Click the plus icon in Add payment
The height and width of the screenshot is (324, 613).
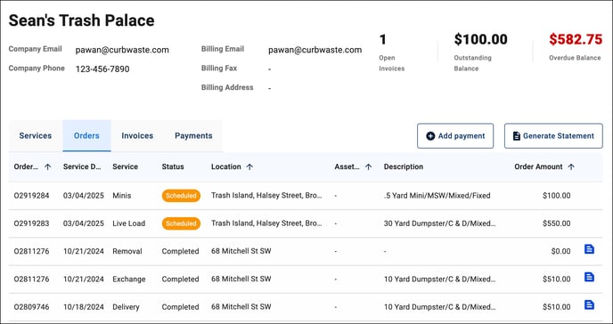[x=430, y=136]
